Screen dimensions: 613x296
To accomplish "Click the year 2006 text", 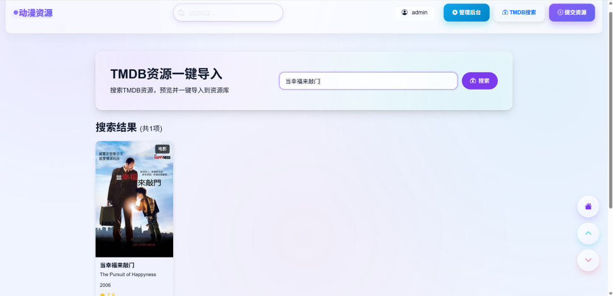I will coord(105,285).
